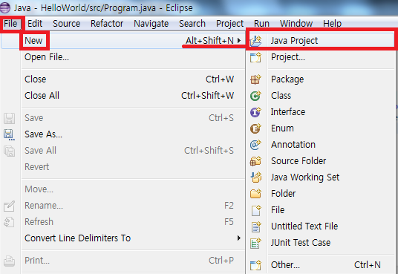398x274 pixels.
Task: Open the Navigate menu
Action: (x=151, y=24)
